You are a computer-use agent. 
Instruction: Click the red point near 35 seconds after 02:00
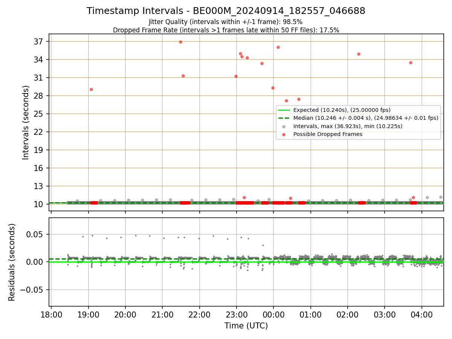359,54
